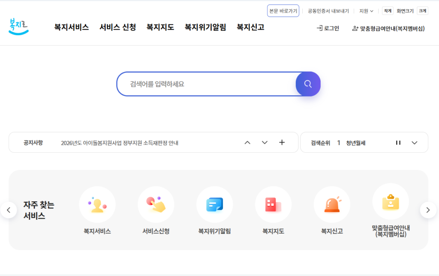This screenshot has width=439, height=276.
Task: Open the 복지위기알림 main menu
Action: click(205, 27)
